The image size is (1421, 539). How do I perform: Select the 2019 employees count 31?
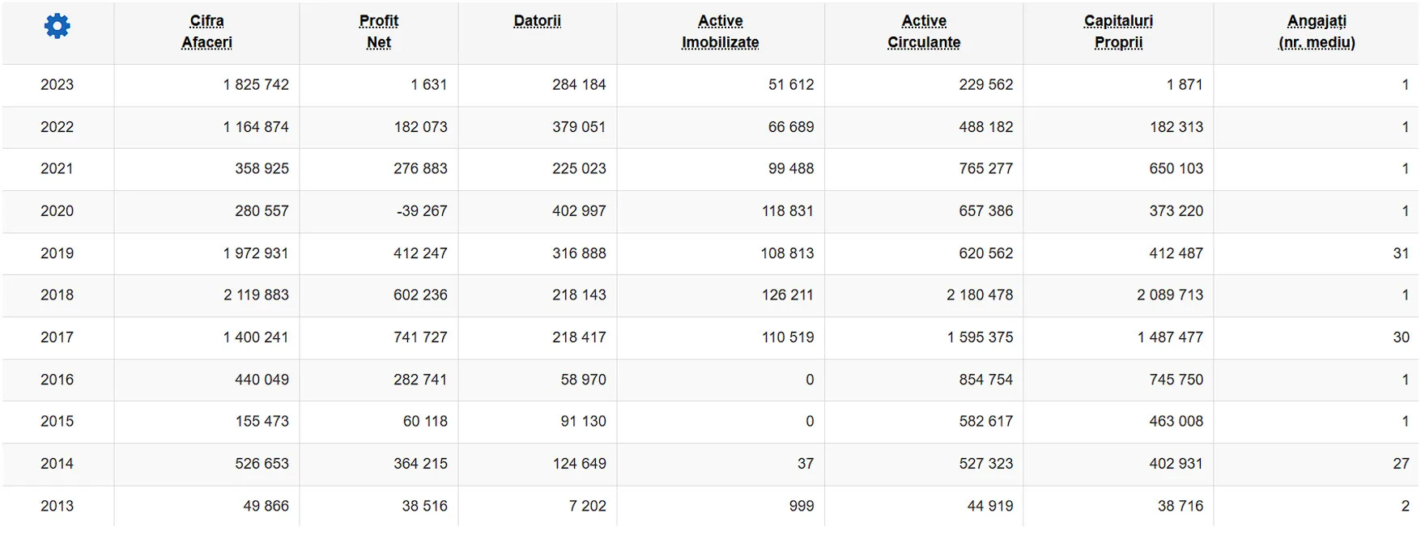point(1401,253)
